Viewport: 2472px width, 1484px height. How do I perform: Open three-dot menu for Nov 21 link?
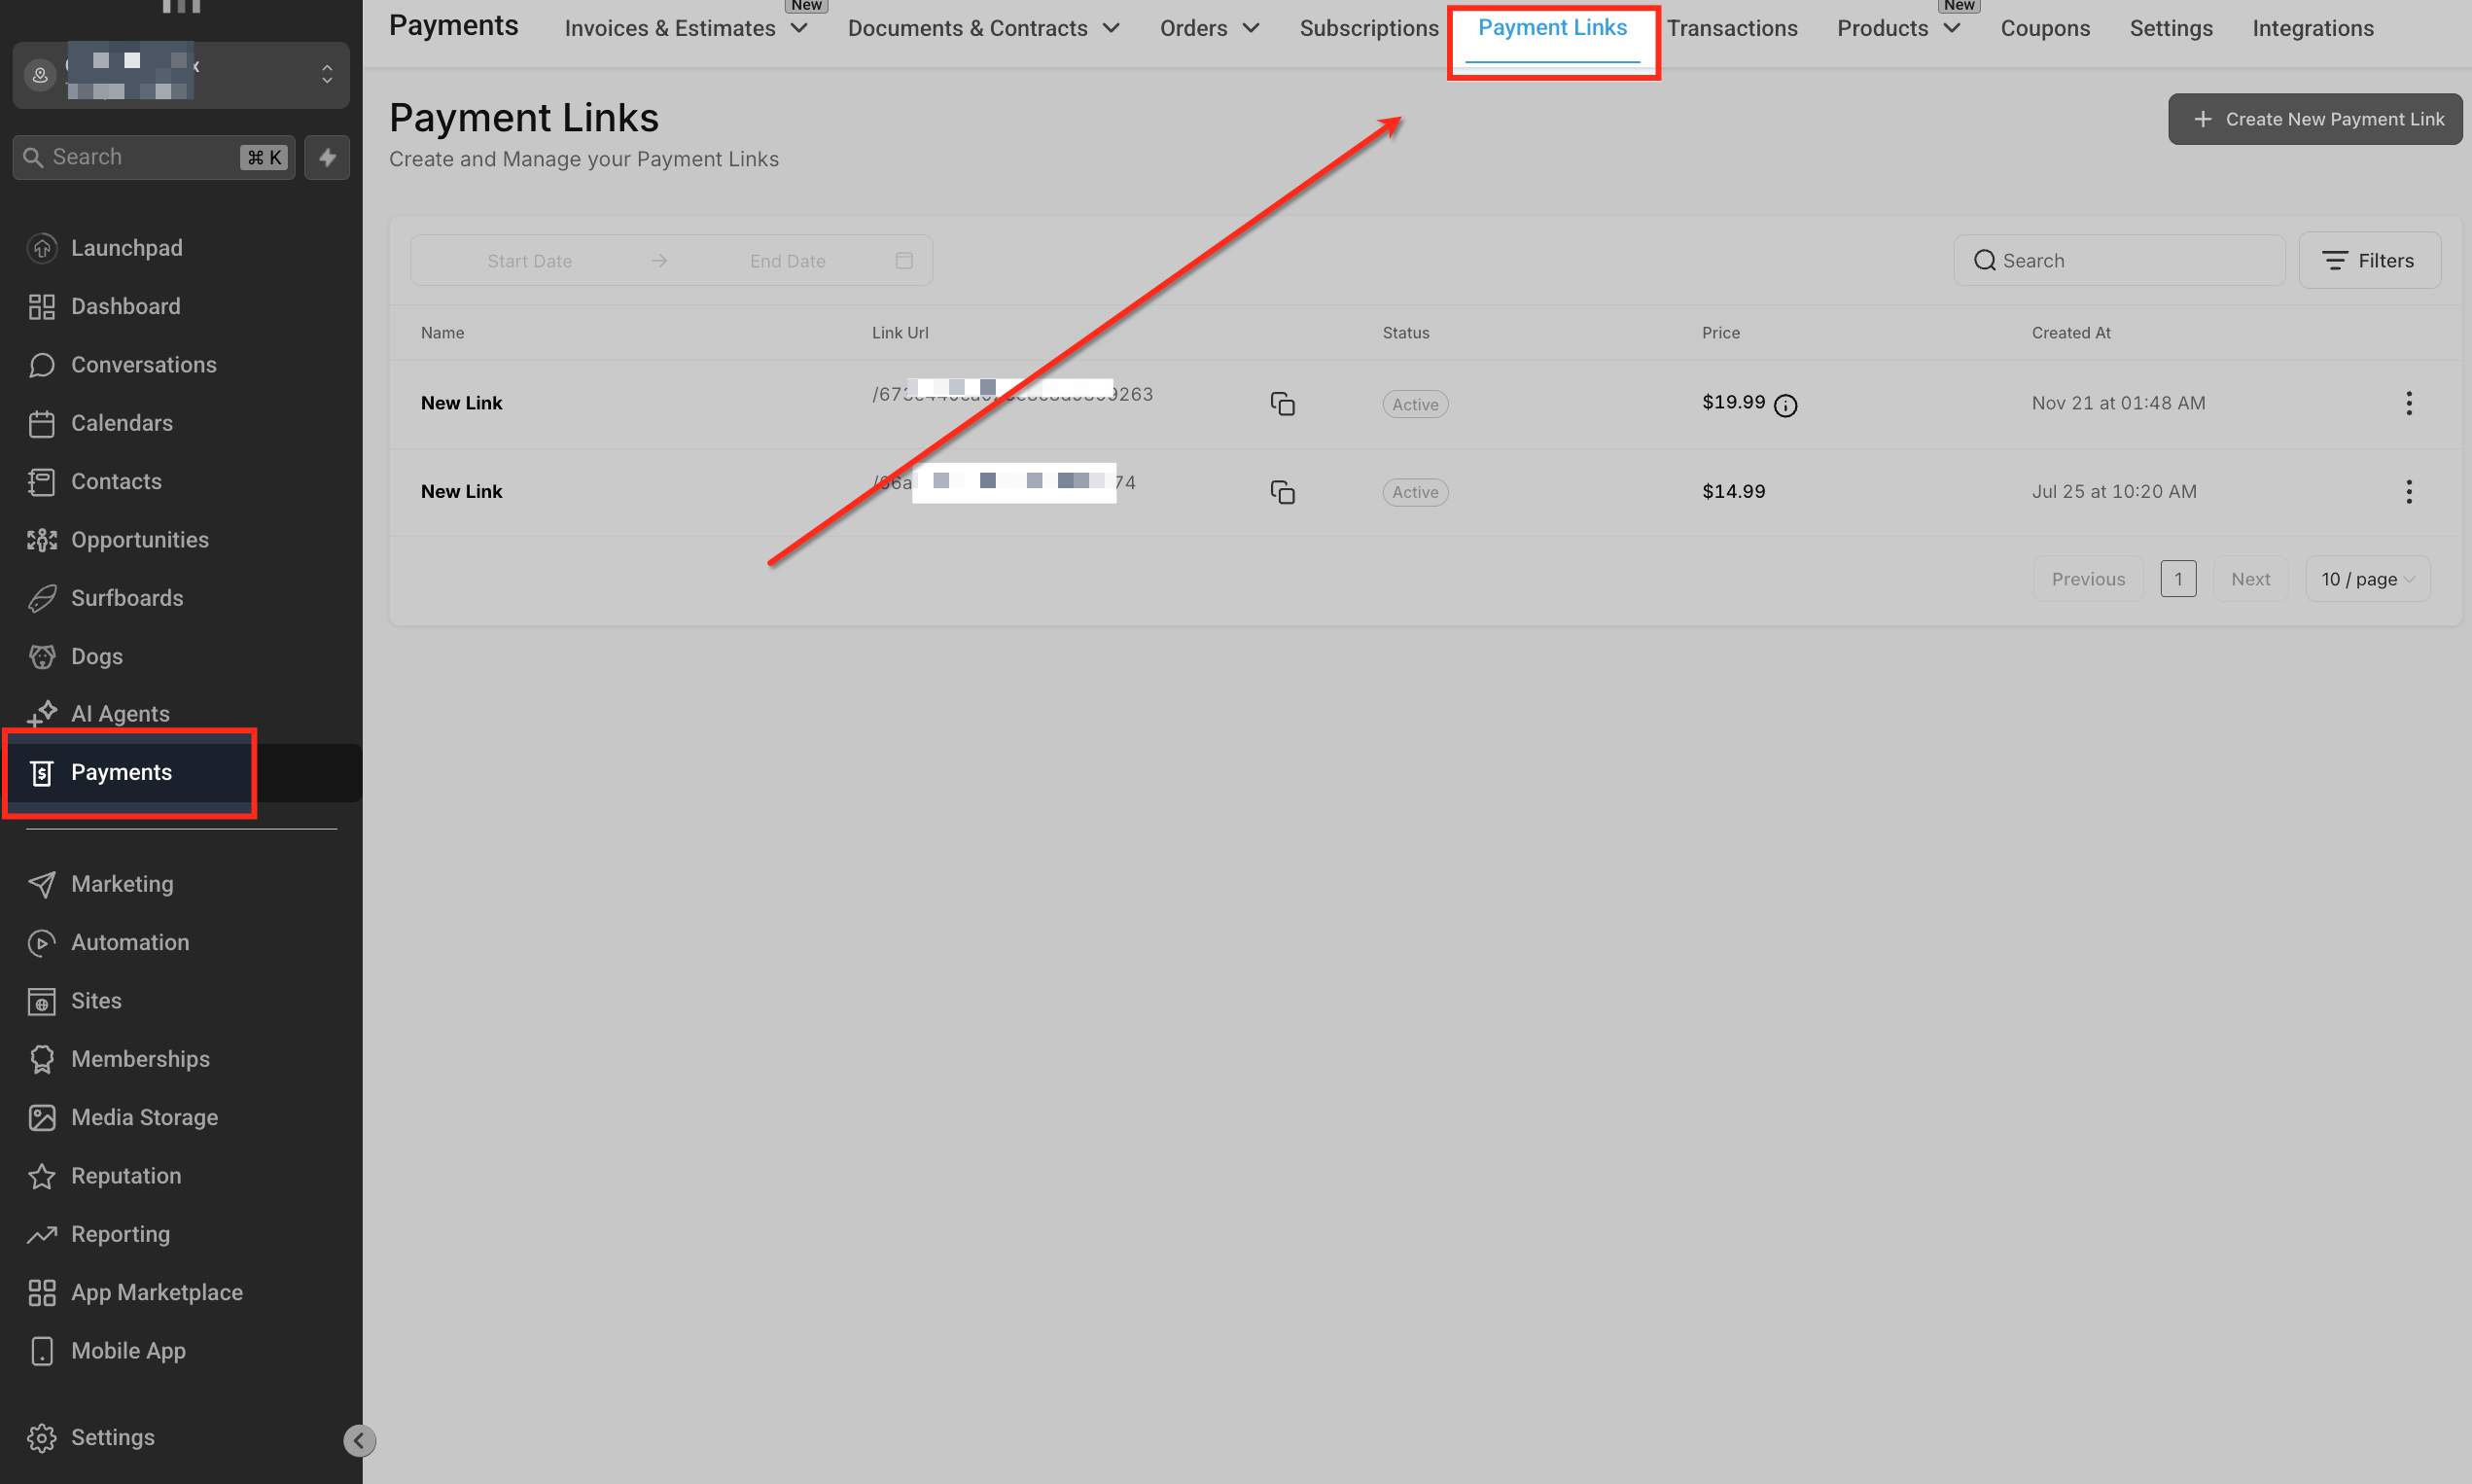pyautogui.click(x=2408, y=403)
